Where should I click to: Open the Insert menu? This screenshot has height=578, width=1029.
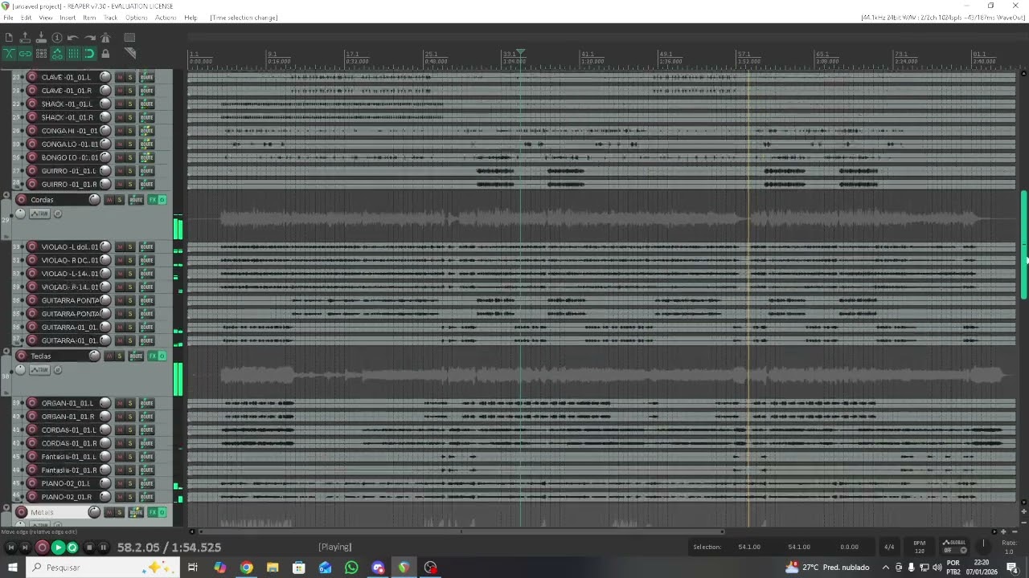pyautogui.click(x=68, y=18)
